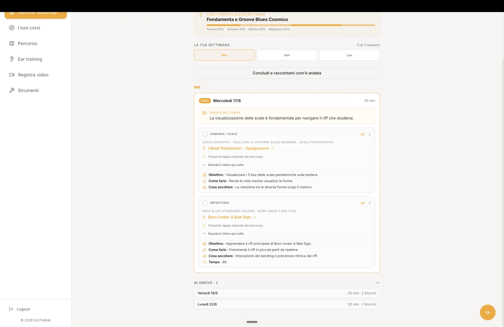Screen dimensions: 504x327
Task: Expand the Venerdì 19/6 session row
Action: (287, 293)
